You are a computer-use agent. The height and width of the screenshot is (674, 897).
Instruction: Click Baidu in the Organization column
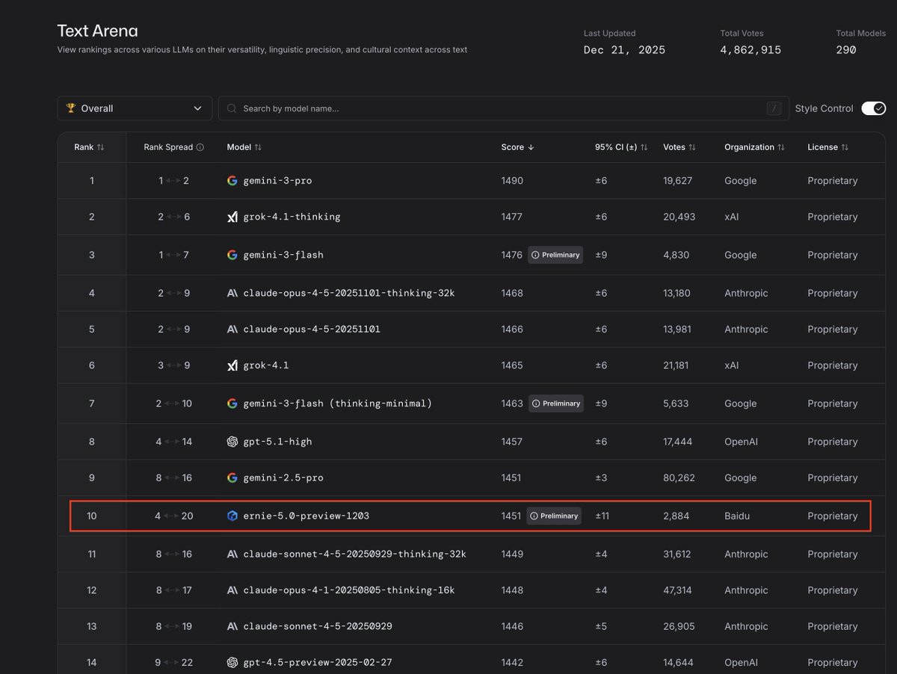[x=736, y=516]
